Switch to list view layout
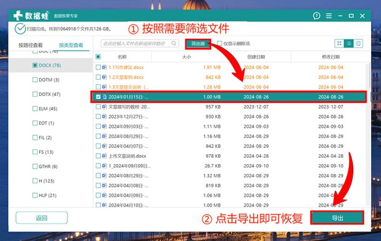381x241 pixels. pos(349,43)
